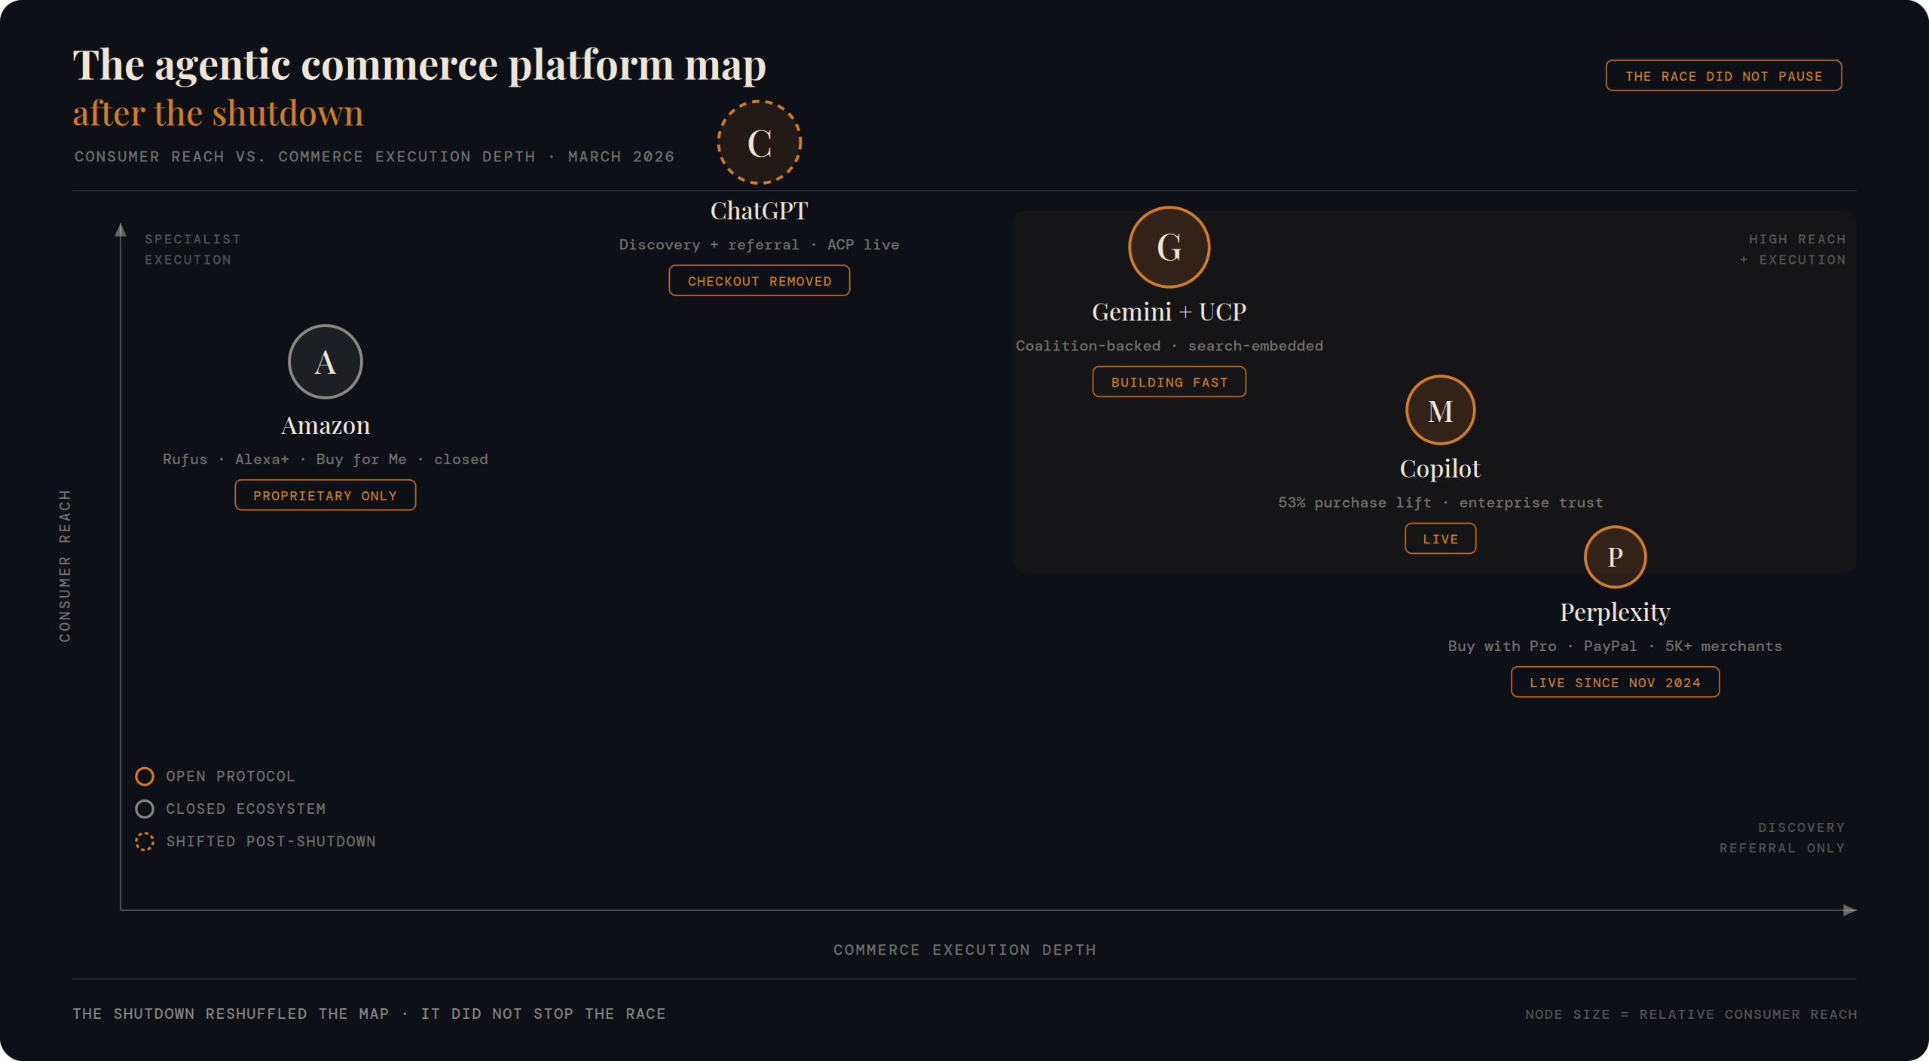This screenshot has width=1929, height=1061.
Task: Select the Gemini + UCP title
Action: click(1169, 312)
